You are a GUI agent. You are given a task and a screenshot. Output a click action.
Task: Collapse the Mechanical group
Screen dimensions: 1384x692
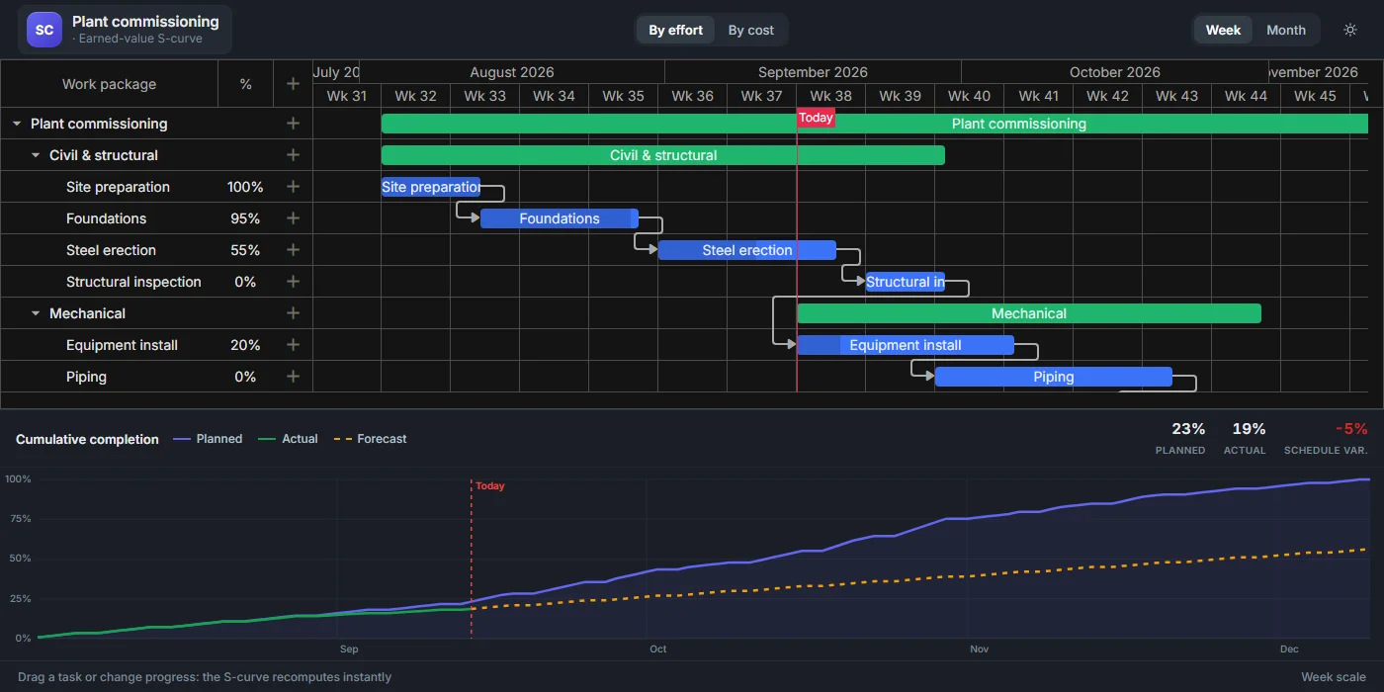[x=36, y=313]
